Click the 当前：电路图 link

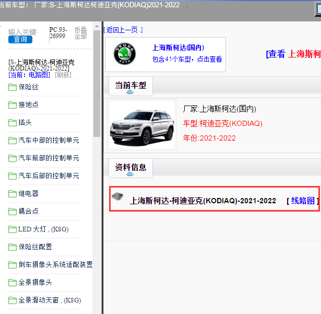click(x=29, y=75)
